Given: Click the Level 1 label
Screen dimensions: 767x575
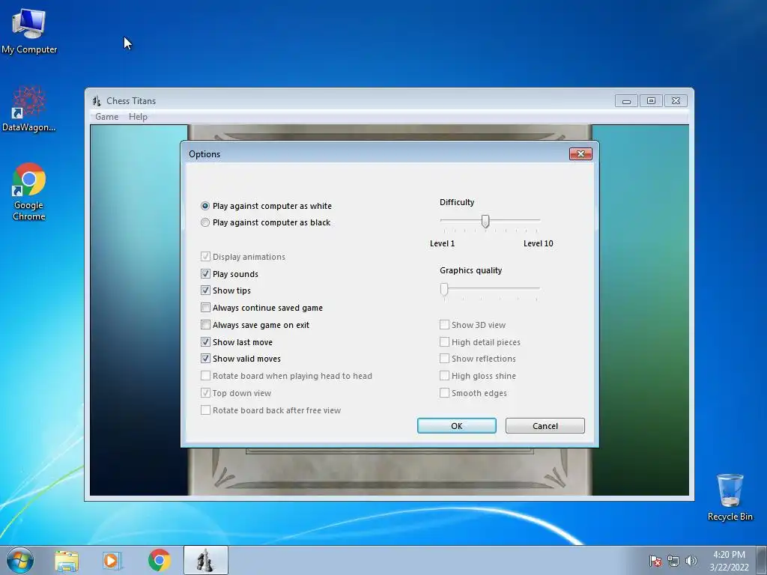Looking at the screenshot, I should (442, 243).
